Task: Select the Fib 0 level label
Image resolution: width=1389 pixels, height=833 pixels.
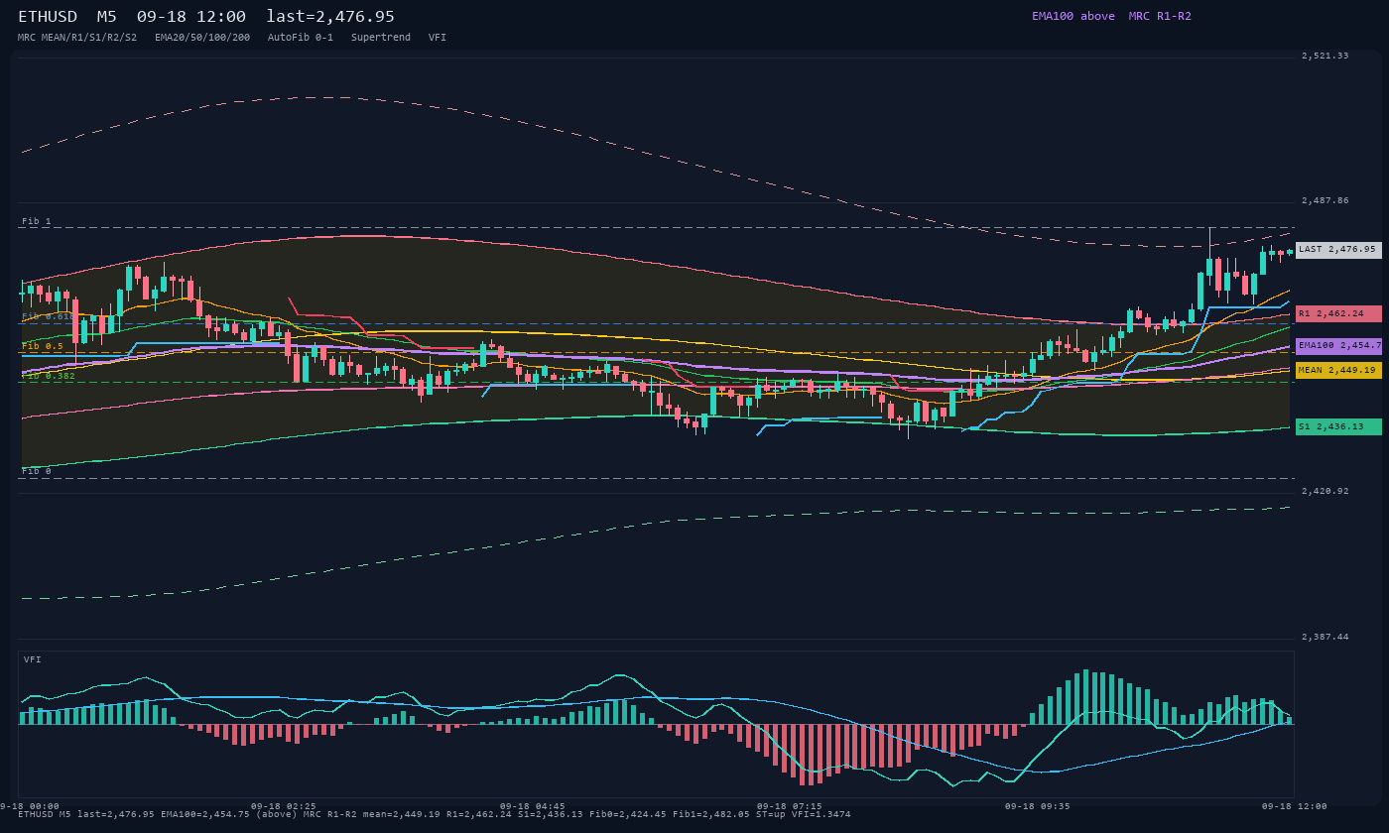Action: click(x=37, y=471)
